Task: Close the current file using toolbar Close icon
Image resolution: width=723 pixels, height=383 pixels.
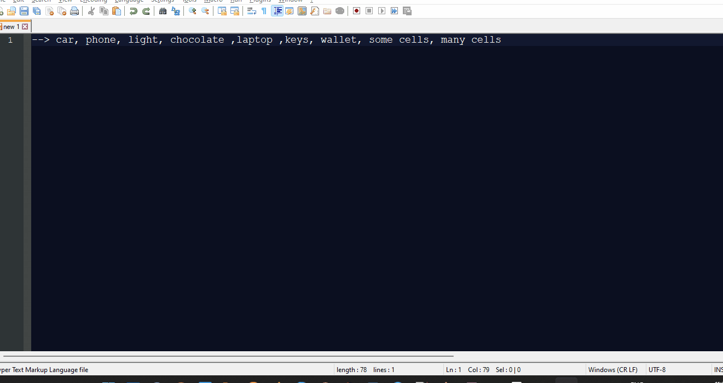Action: 49,11
